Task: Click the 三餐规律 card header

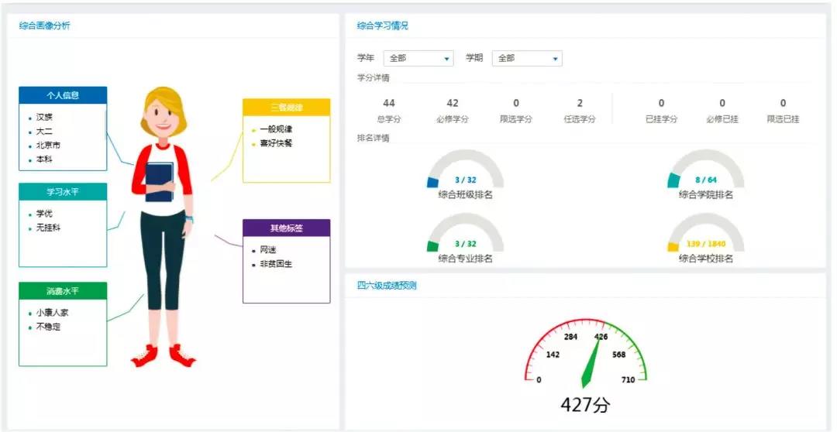Action: 286,107
